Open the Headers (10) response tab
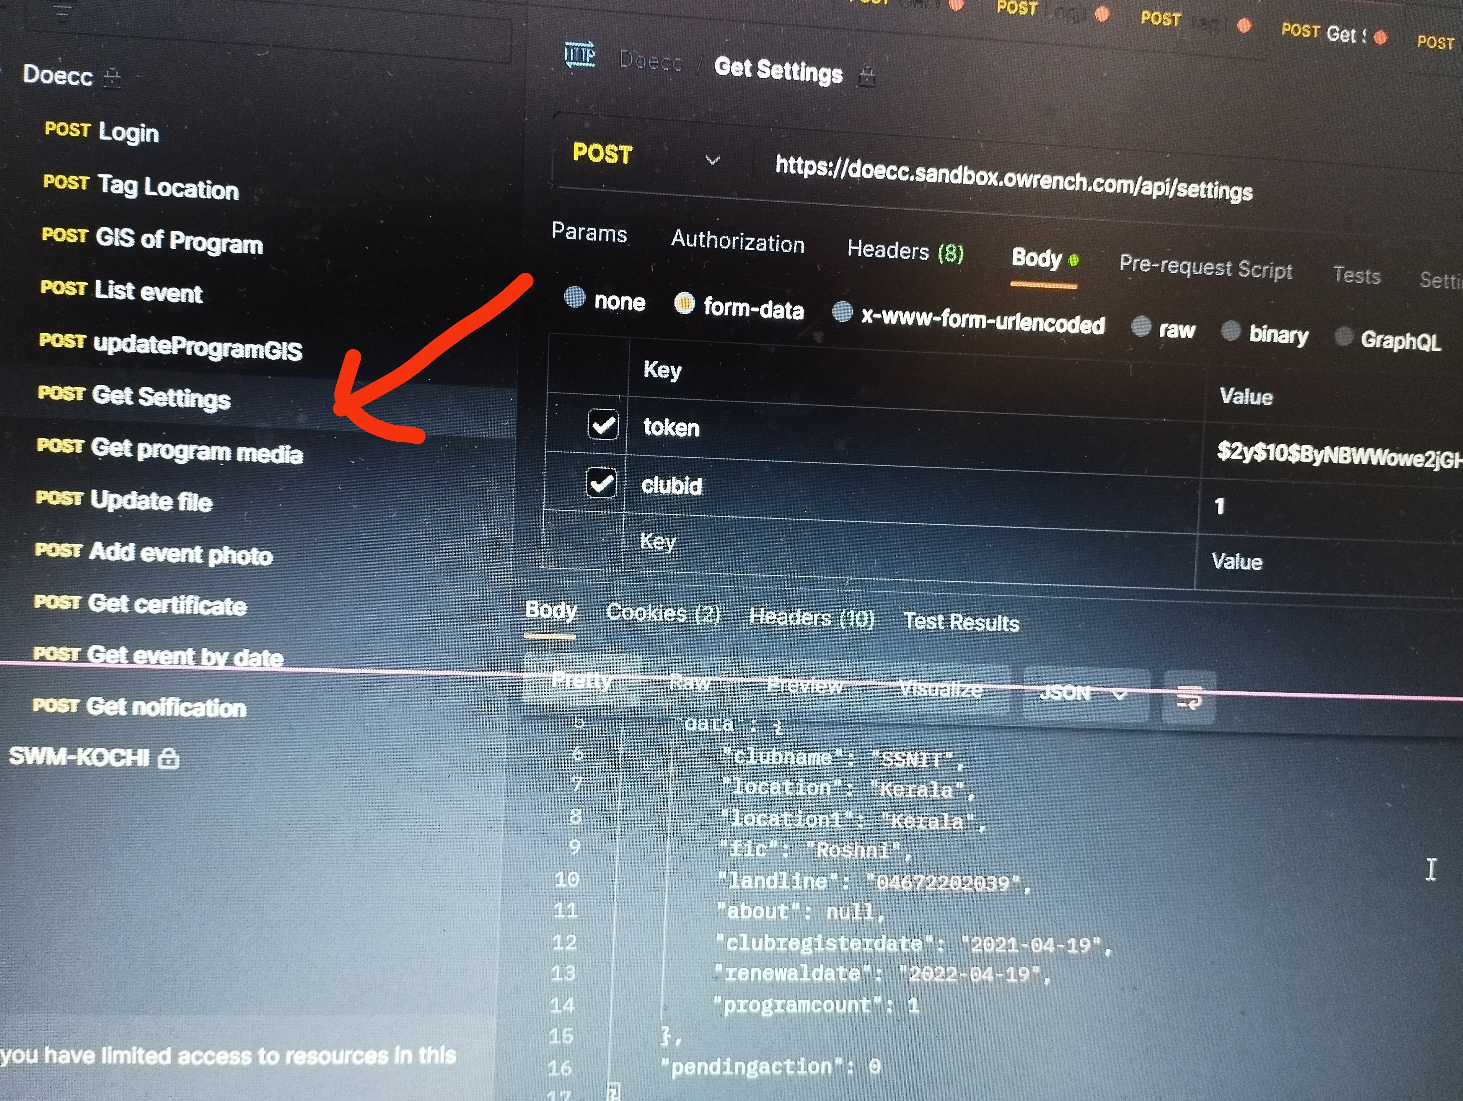This screenshot has height=1101, width=1463. [811, 617]
